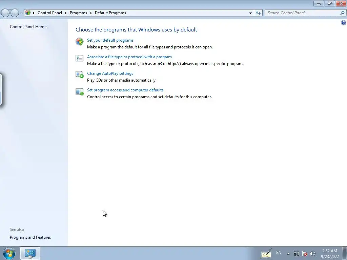
Task: Open the Action Center flag icon
Action: click(x=305, y=254)
